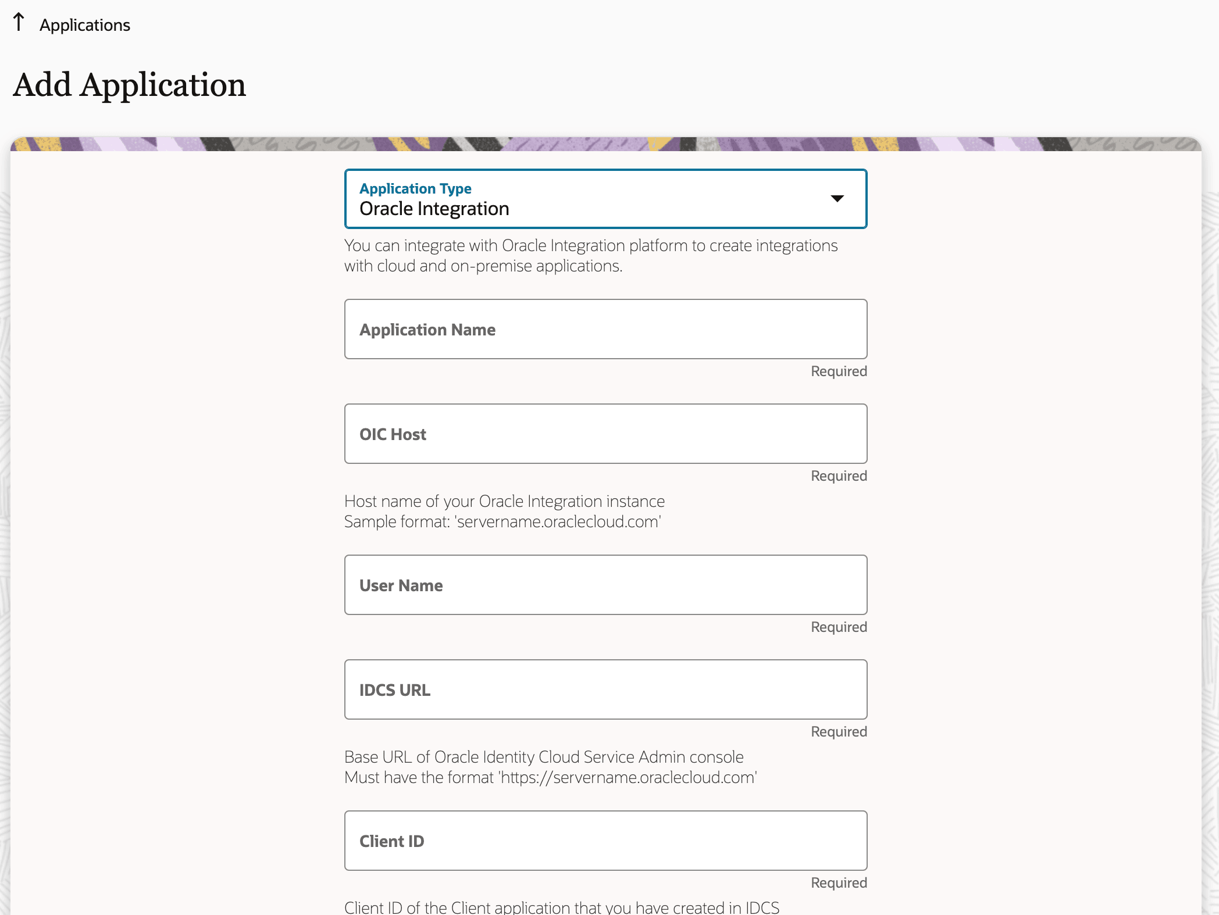Viewport: 1219px width, 915px height.
Task: Focus the Application Name field
Action: click(605, 329)
